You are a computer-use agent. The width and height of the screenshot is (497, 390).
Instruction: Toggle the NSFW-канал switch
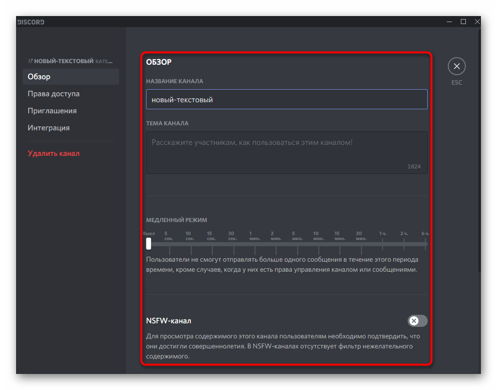click(x=417, y=321)
